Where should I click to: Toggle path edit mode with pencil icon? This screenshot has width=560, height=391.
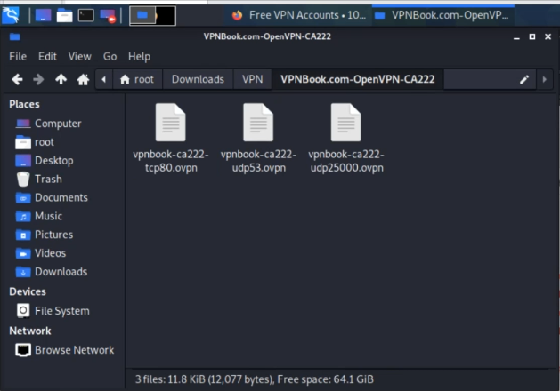tap(523, 79)
